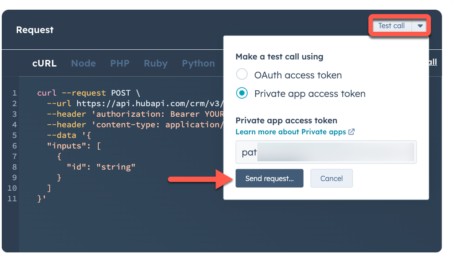Switch to the Node code tab
Image resolution: width=453 pixels, height=259 pixels.
83,63
